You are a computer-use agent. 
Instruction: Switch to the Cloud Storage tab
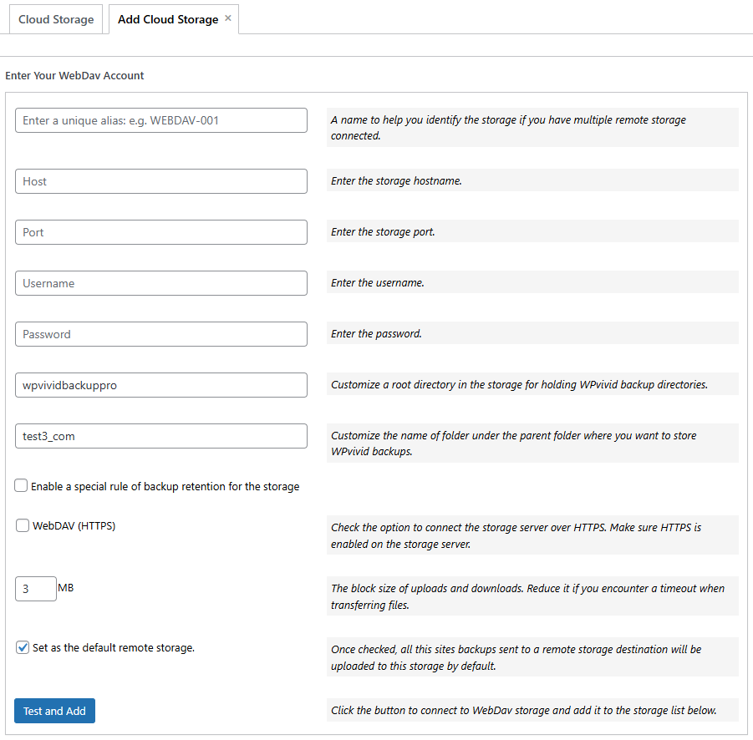click(x=55, y=18)
